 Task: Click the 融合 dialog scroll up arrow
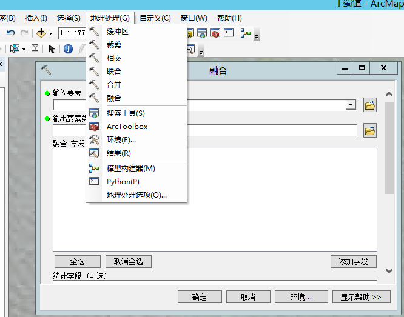[389, 95]
